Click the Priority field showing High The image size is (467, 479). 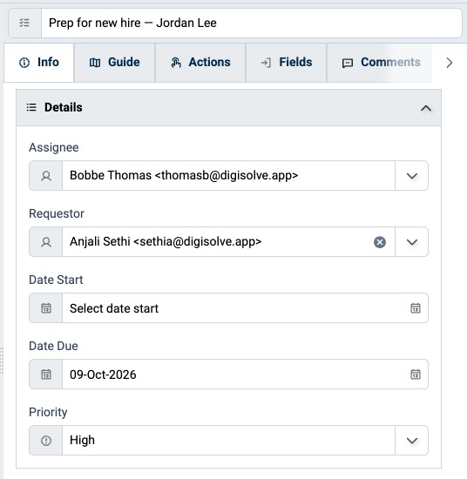tap(228, 440)
